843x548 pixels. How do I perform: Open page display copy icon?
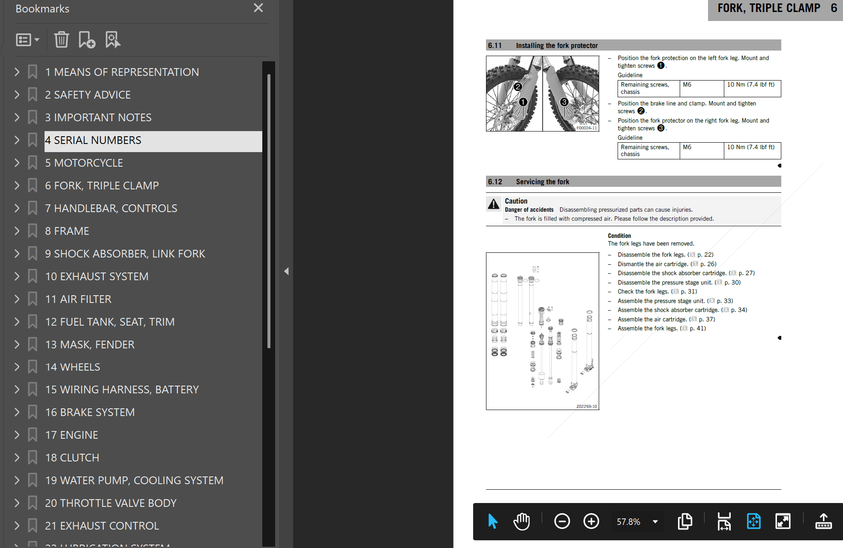point(685,521)
